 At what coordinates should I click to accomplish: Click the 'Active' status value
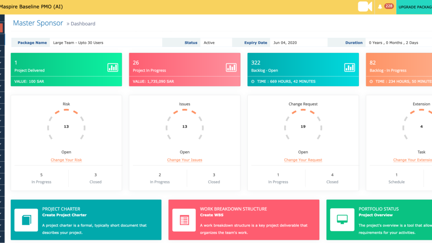pyautogui.click(x=209, y=43)
